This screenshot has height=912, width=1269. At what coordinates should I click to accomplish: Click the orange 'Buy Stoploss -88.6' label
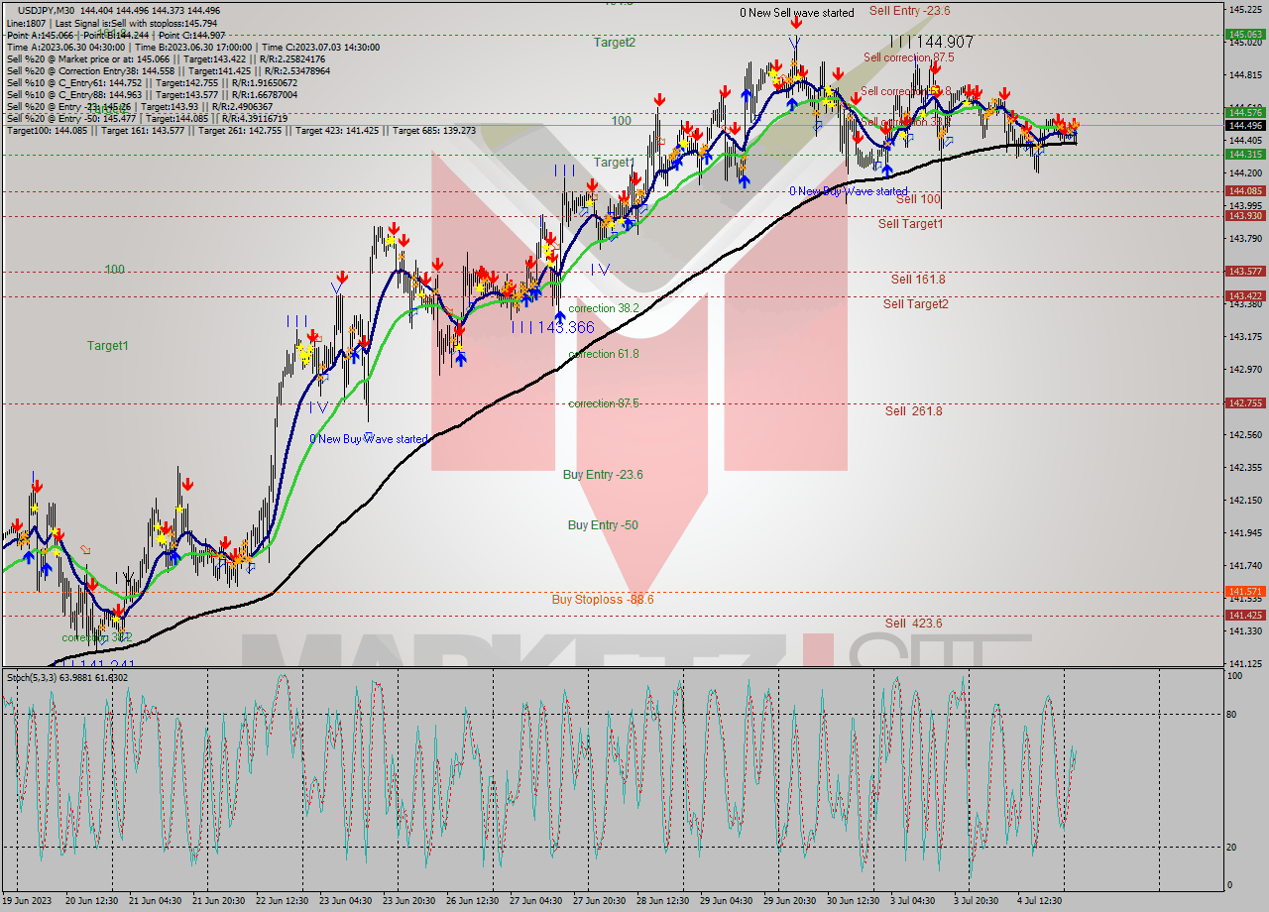pyautogui.click(x=603, y=599)
